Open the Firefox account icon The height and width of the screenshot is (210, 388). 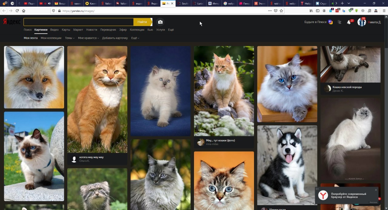324,11
